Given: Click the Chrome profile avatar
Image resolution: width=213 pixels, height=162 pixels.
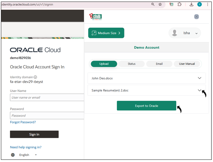Looking at the screenshot, I should 199,4.
